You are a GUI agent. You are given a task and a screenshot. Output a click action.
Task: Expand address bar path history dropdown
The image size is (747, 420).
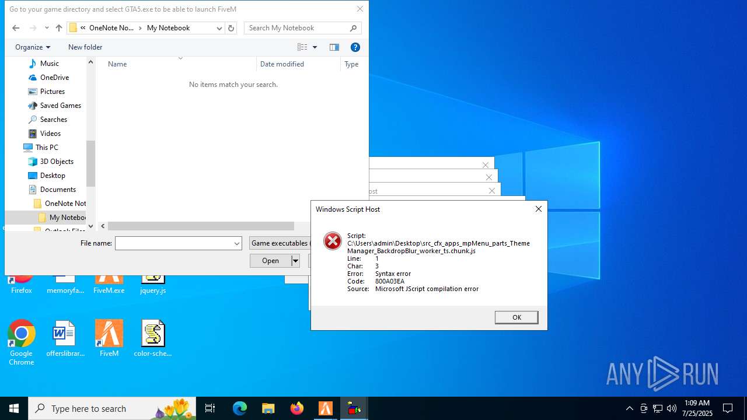[219, 28]
